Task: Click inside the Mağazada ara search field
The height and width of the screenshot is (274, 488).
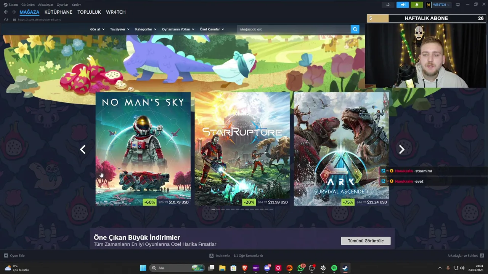Action: 294,29
